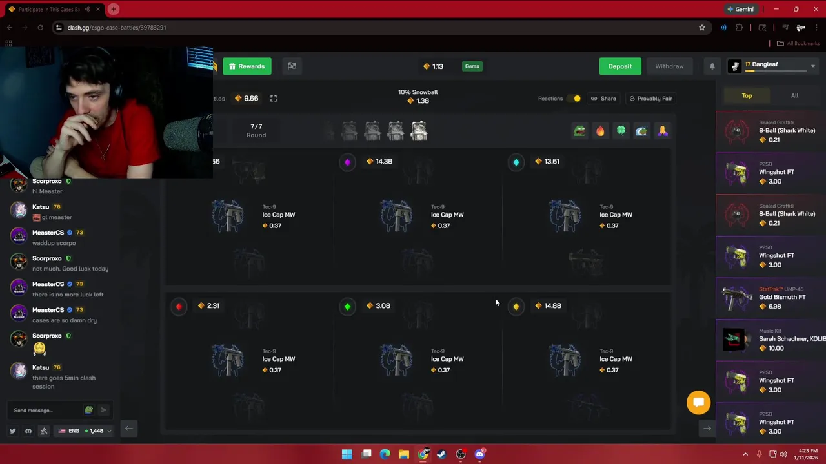
Task: Open the Discord link below chat
Action: click(x=28, y=431)
